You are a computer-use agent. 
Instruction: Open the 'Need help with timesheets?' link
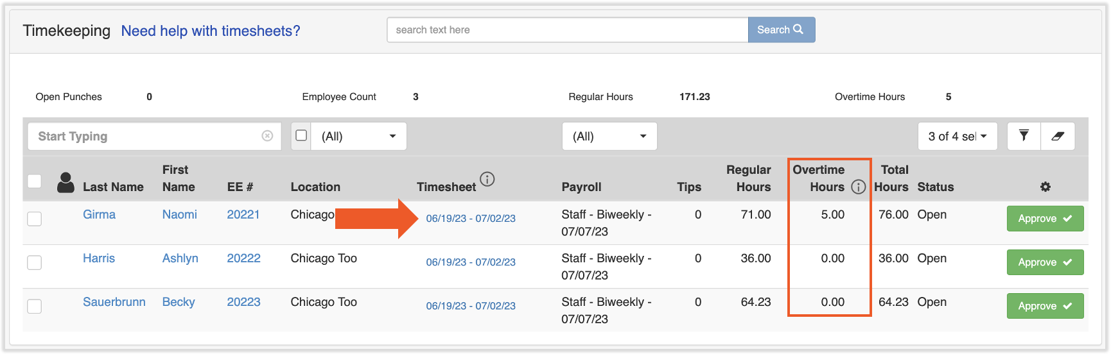[x=211, y=31]
